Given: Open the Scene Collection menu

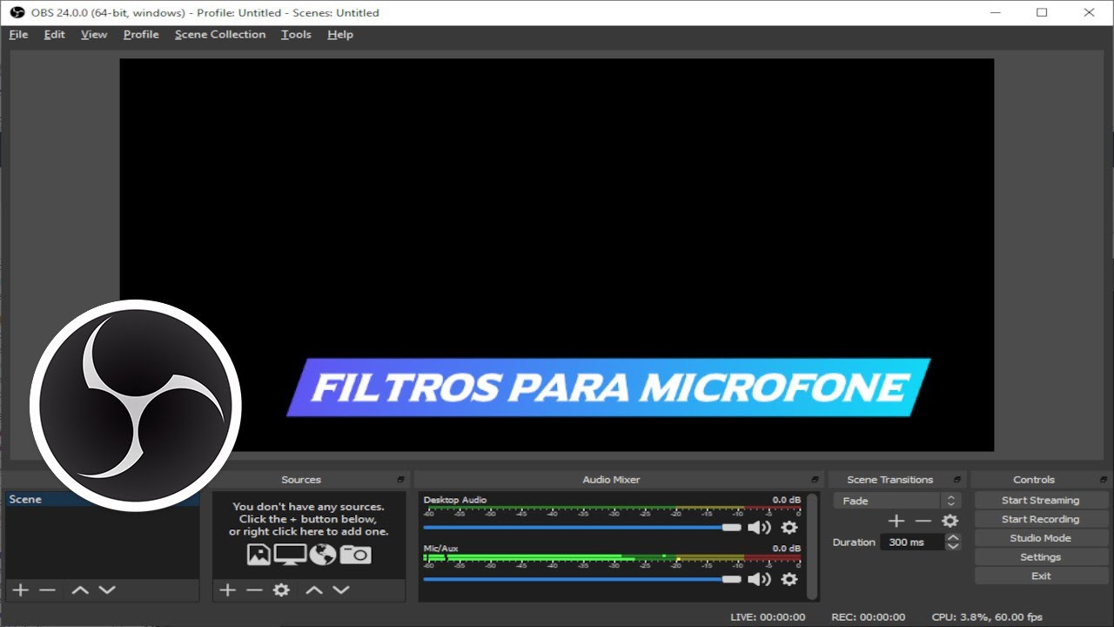Looking at the screenshot, I should click(220, 35).
